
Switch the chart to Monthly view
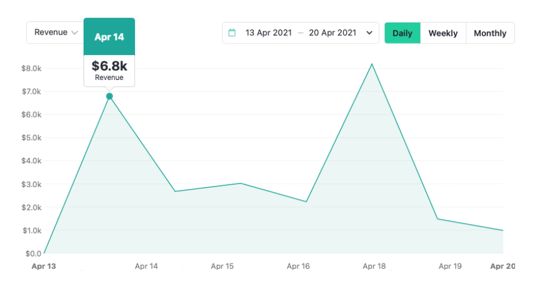pos(490,33)
